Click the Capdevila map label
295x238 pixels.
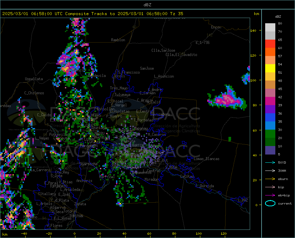pyautogui.click(x=97, y=76)
